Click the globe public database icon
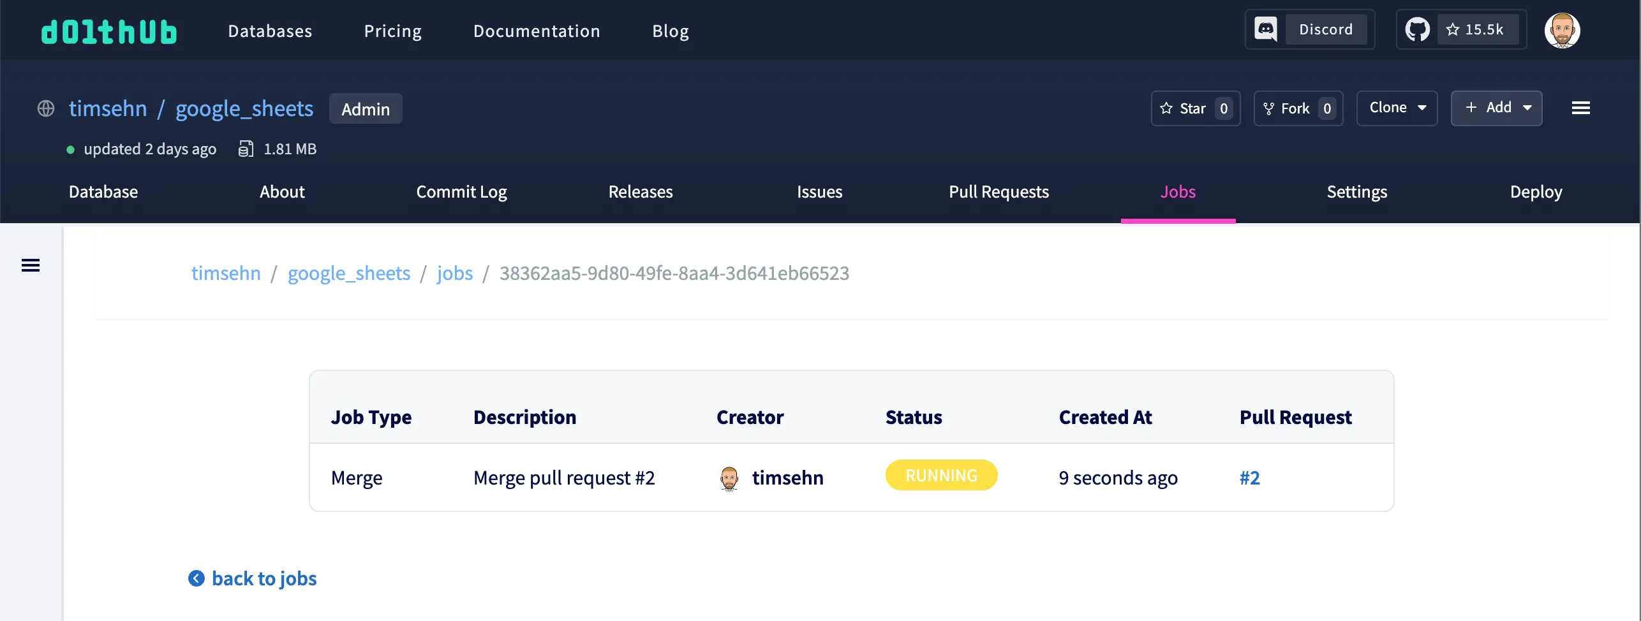 point(46,108)
